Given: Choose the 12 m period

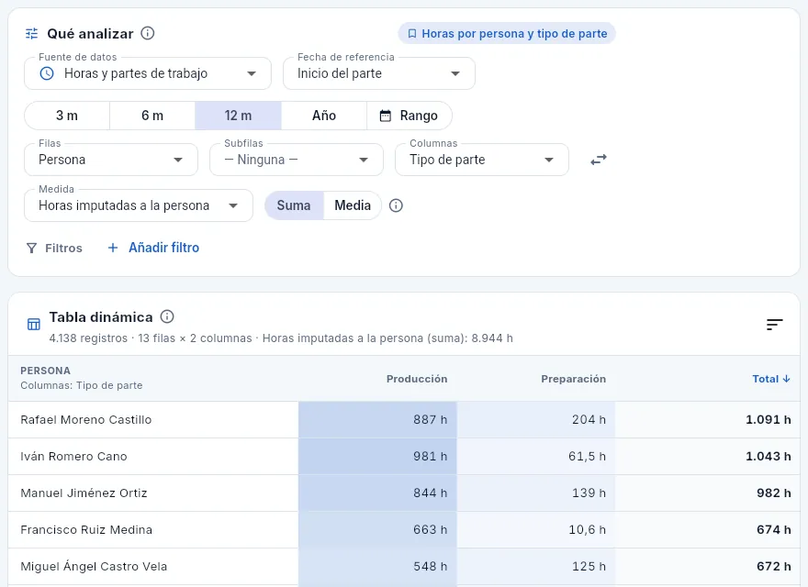Looking at the screenshot, I should (238, 116).
